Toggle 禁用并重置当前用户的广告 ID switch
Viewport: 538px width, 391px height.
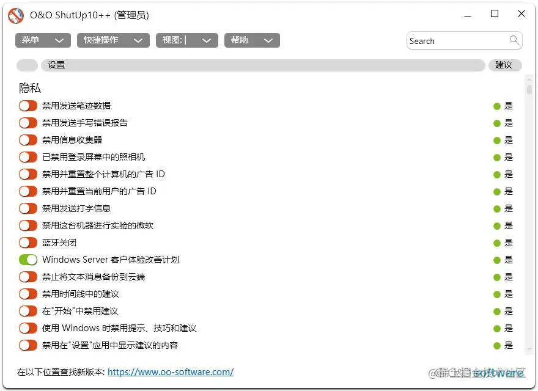point(28,191)
